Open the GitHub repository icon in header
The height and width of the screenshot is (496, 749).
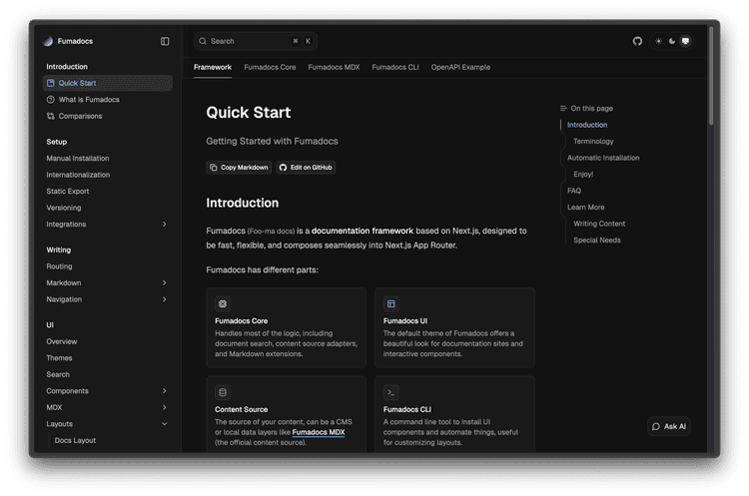(x=638, y=41)
